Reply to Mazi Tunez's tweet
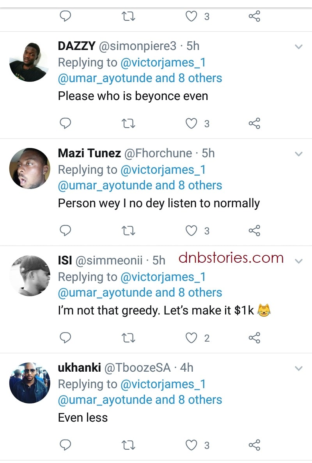 click(66, 231)
